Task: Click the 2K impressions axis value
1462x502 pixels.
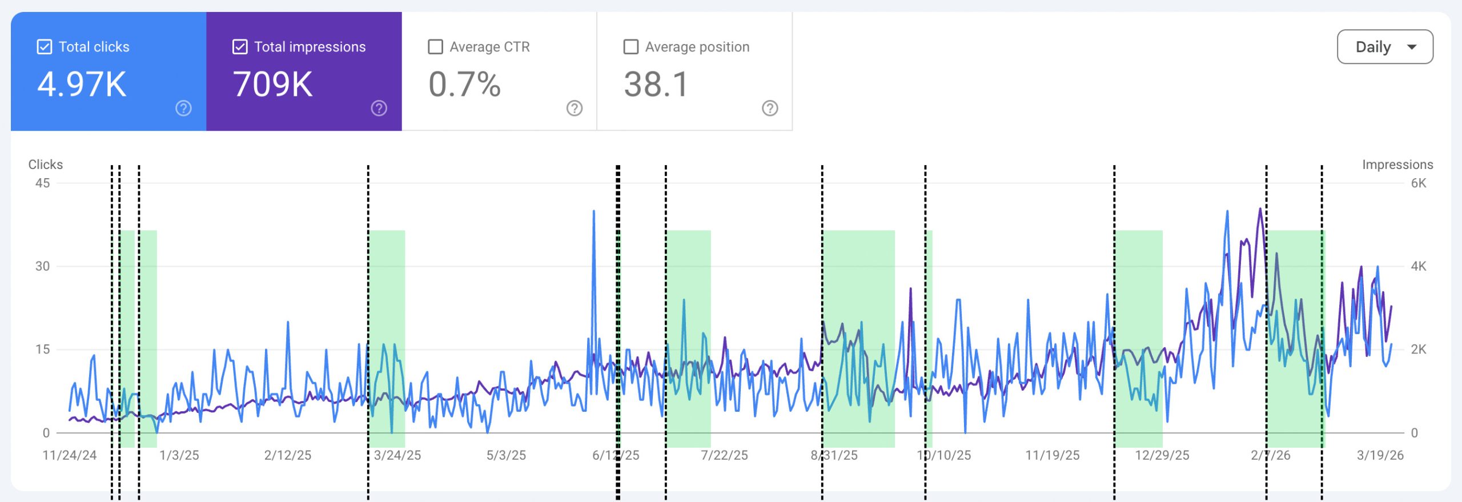Action: 1419,350
